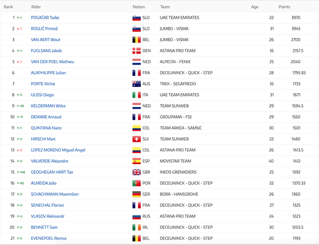Click the Ireland flag in Bennett's row

tap(136, 227)
